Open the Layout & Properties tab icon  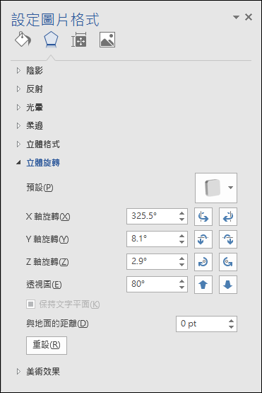coord(79,40)
